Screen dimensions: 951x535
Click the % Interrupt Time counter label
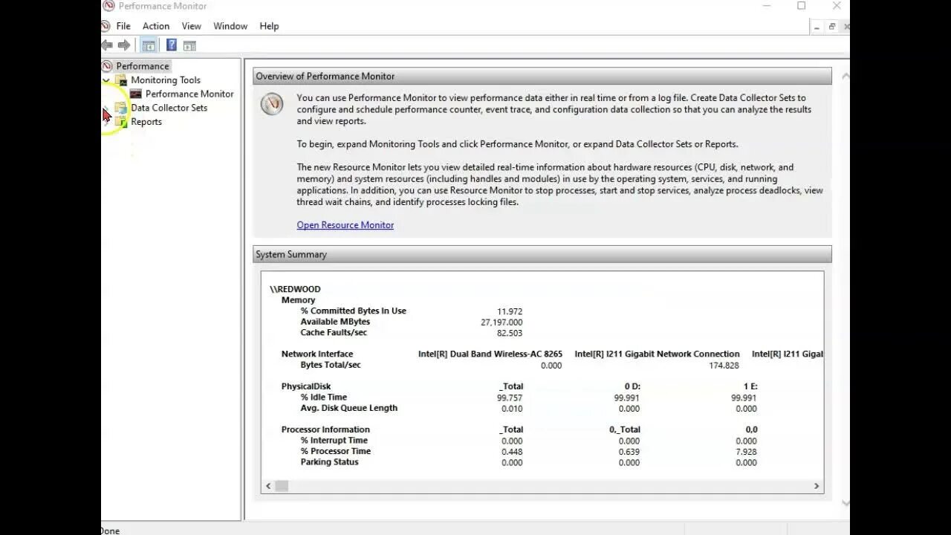tap(334, 440)
